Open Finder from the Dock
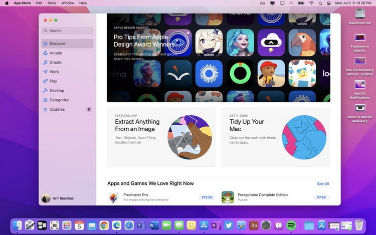This screenshot has height=235, width=376. (17, 225)
